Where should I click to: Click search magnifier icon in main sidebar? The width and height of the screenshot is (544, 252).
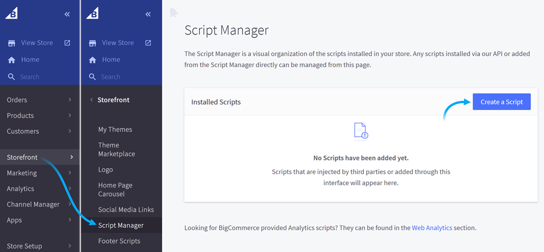pos(11,77)
